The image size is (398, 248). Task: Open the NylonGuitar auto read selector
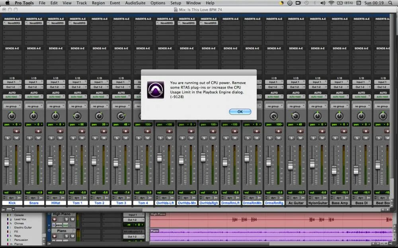(318, 97)
